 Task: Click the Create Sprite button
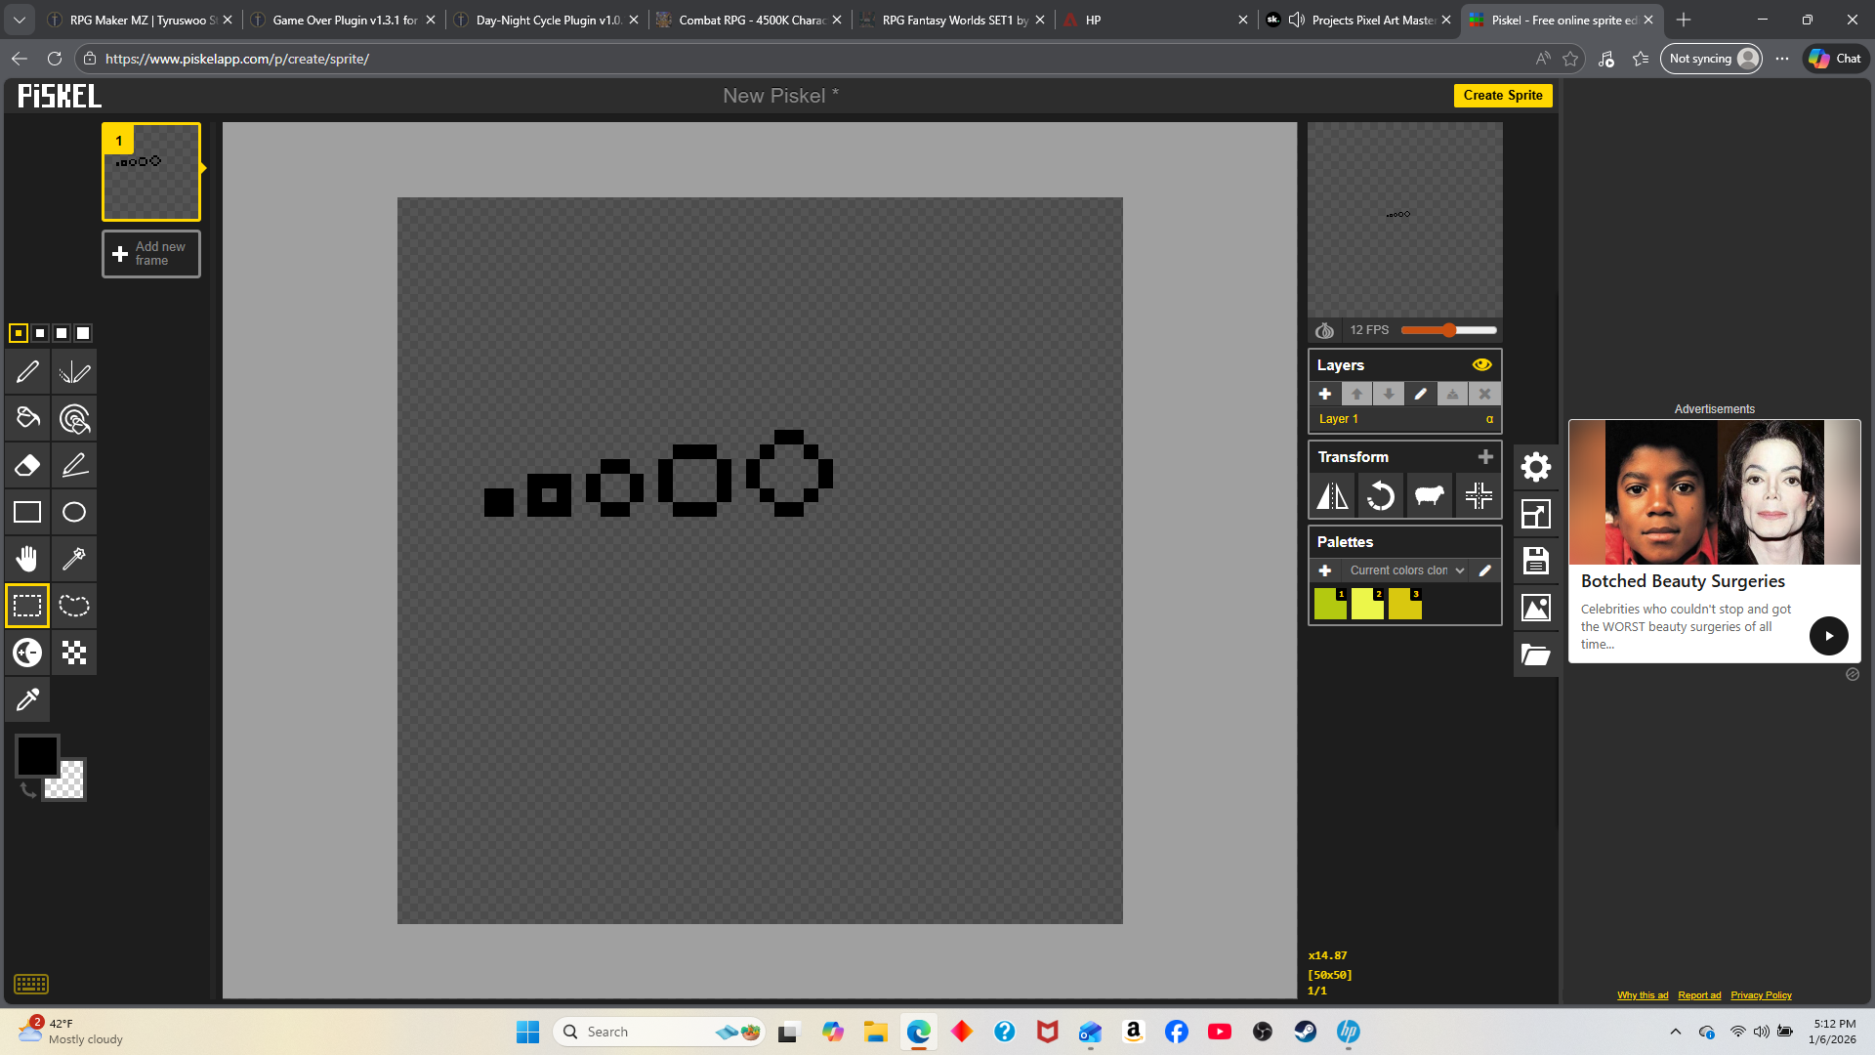click(1503, 95)
